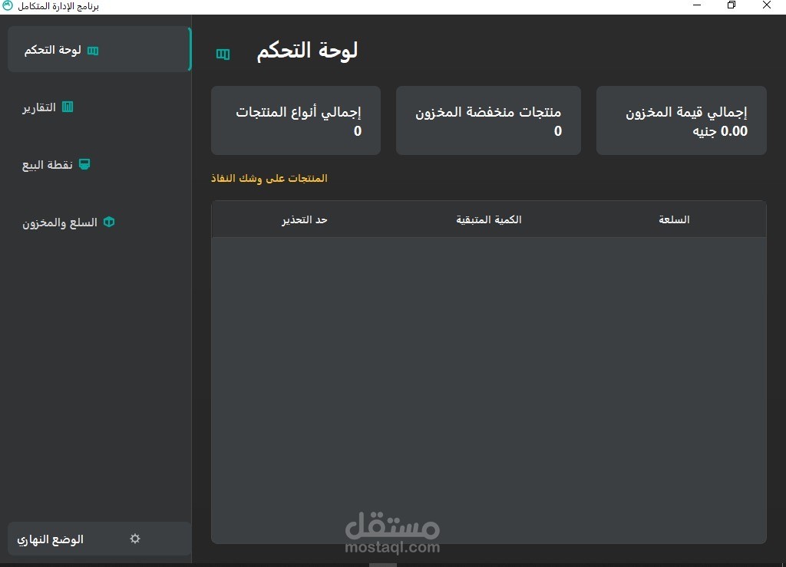
Task: Click the السلعة column header
Action: tap(674, 219)
